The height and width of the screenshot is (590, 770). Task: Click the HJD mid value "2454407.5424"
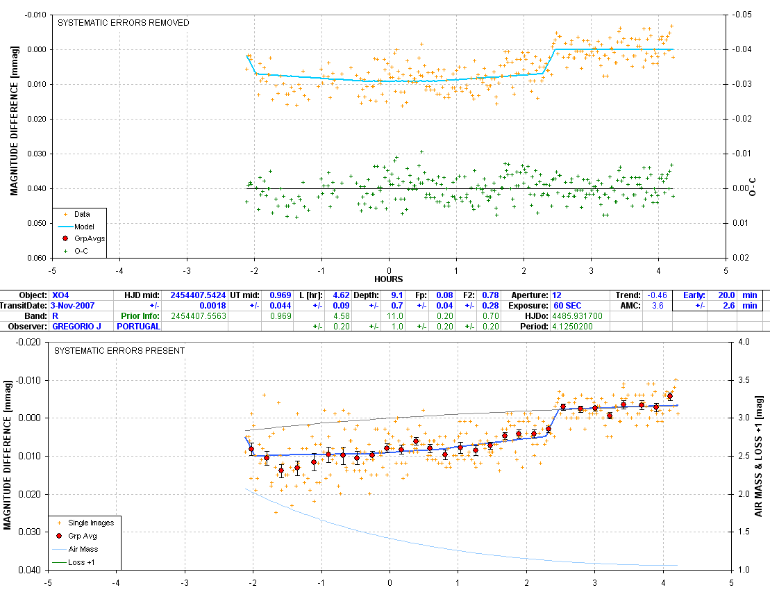pyautogui.click(x=198, y=295)
